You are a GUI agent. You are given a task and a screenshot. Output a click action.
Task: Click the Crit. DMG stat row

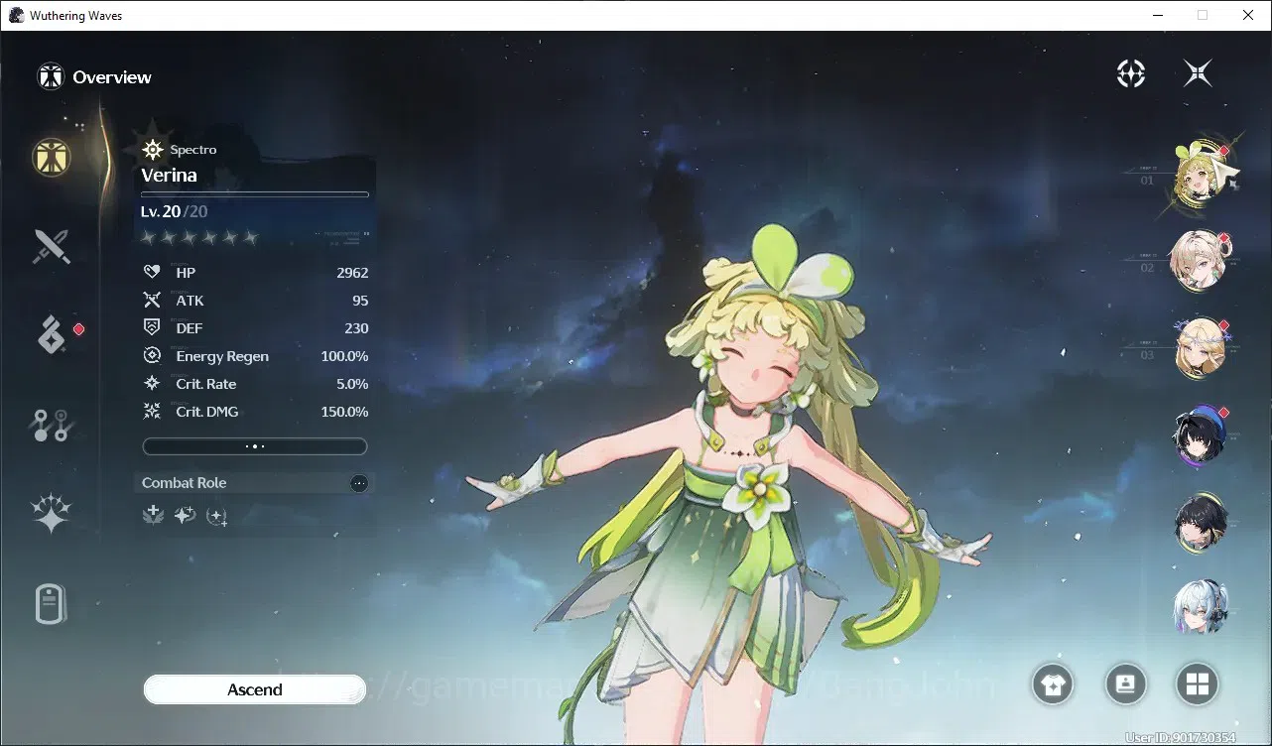click(x=255, y=412)
